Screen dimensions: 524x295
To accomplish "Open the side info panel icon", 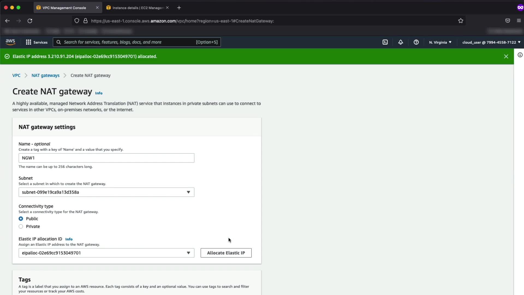I will [520, 55].
